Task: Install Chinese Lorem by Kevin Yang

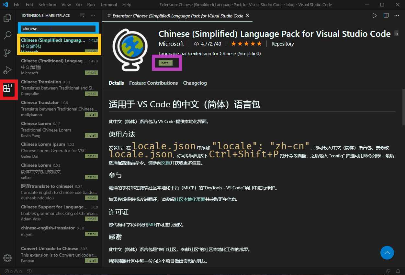Action: pyautogui.click(x=91, y=135)
